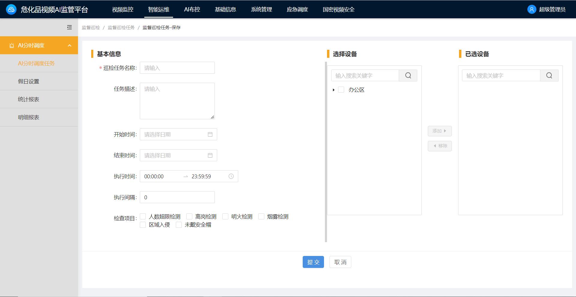
Task: Open the 选择设备 search magnifier icon
Action: [x=408, y=75]
